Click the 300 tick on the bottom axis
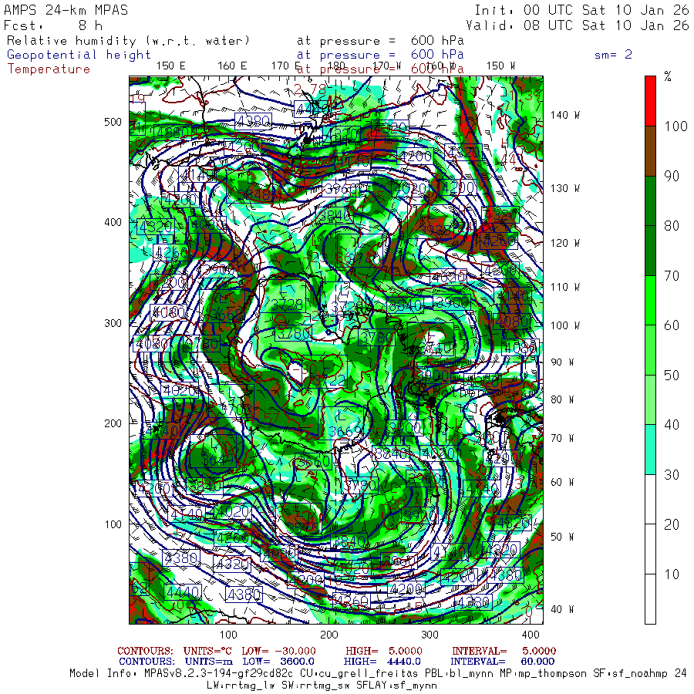Image resolution: width=694 pixels, height=694 pixels. (x=430, y=634)
